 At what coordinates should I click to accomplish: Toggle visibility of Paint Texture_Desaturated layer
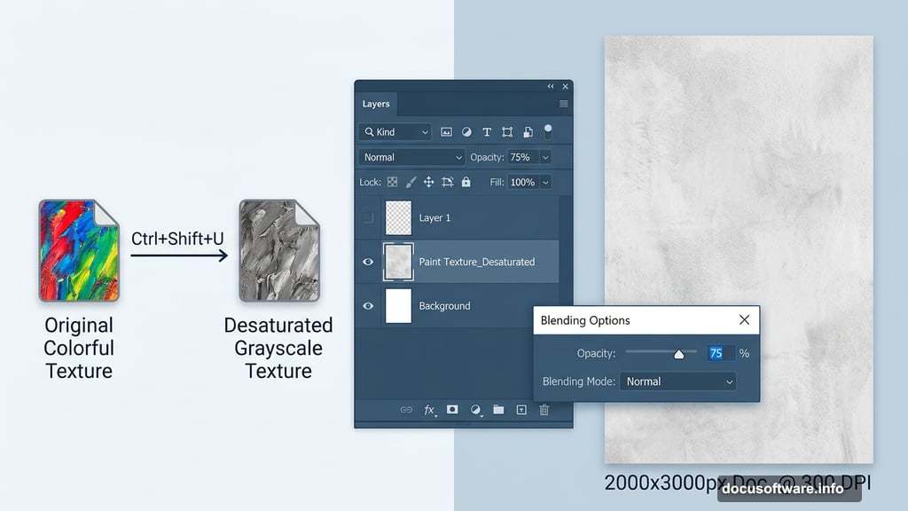(x=368, y=262)
